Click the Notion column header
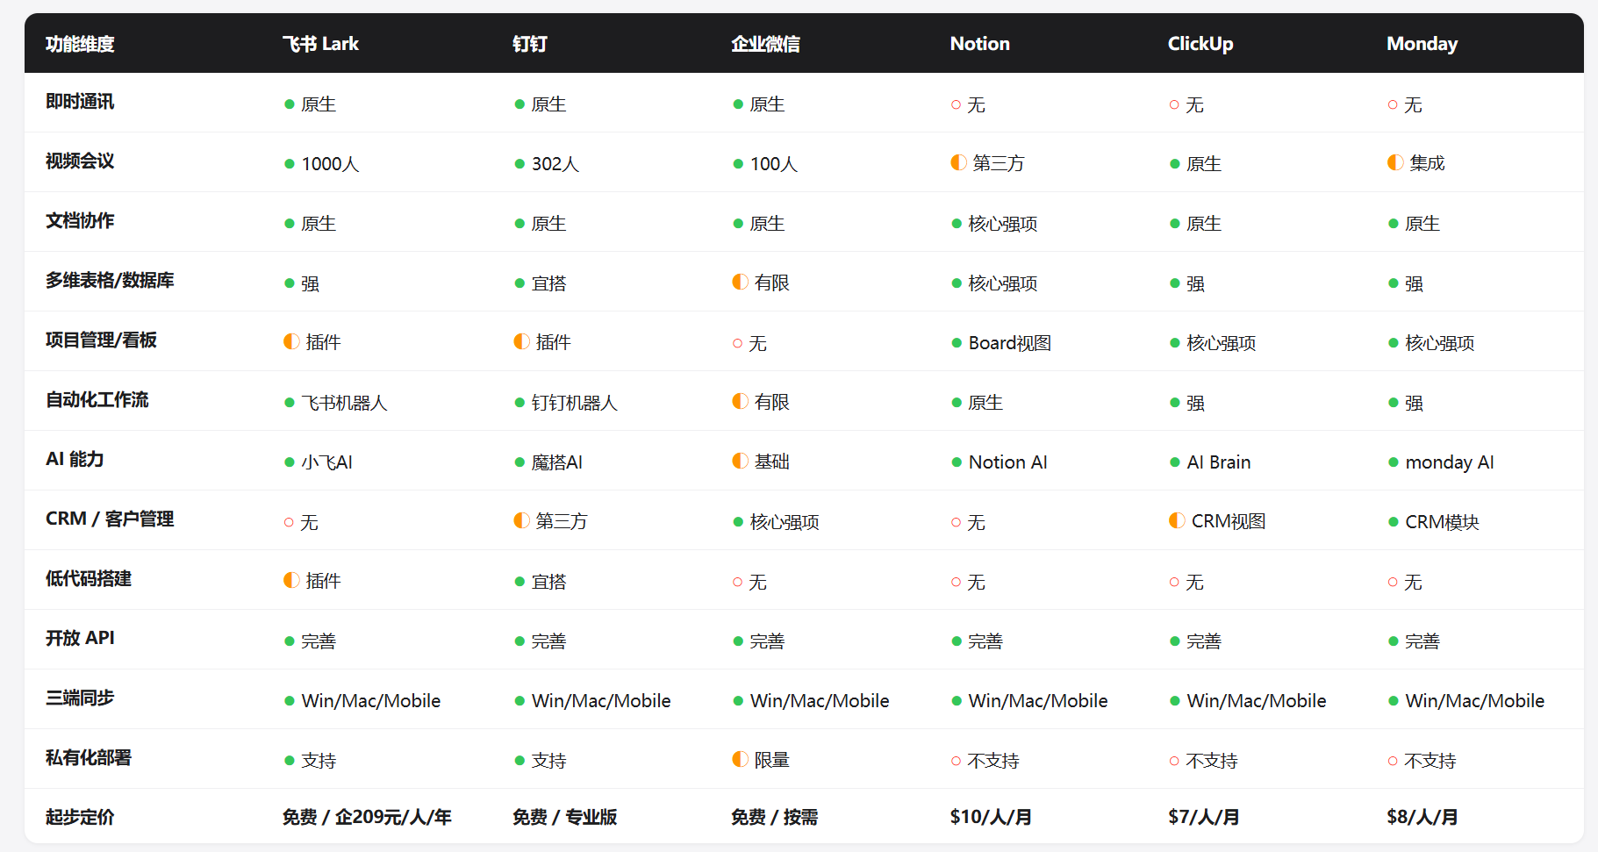This screenshot has height=852, width=1598. (x=980, y=44)
